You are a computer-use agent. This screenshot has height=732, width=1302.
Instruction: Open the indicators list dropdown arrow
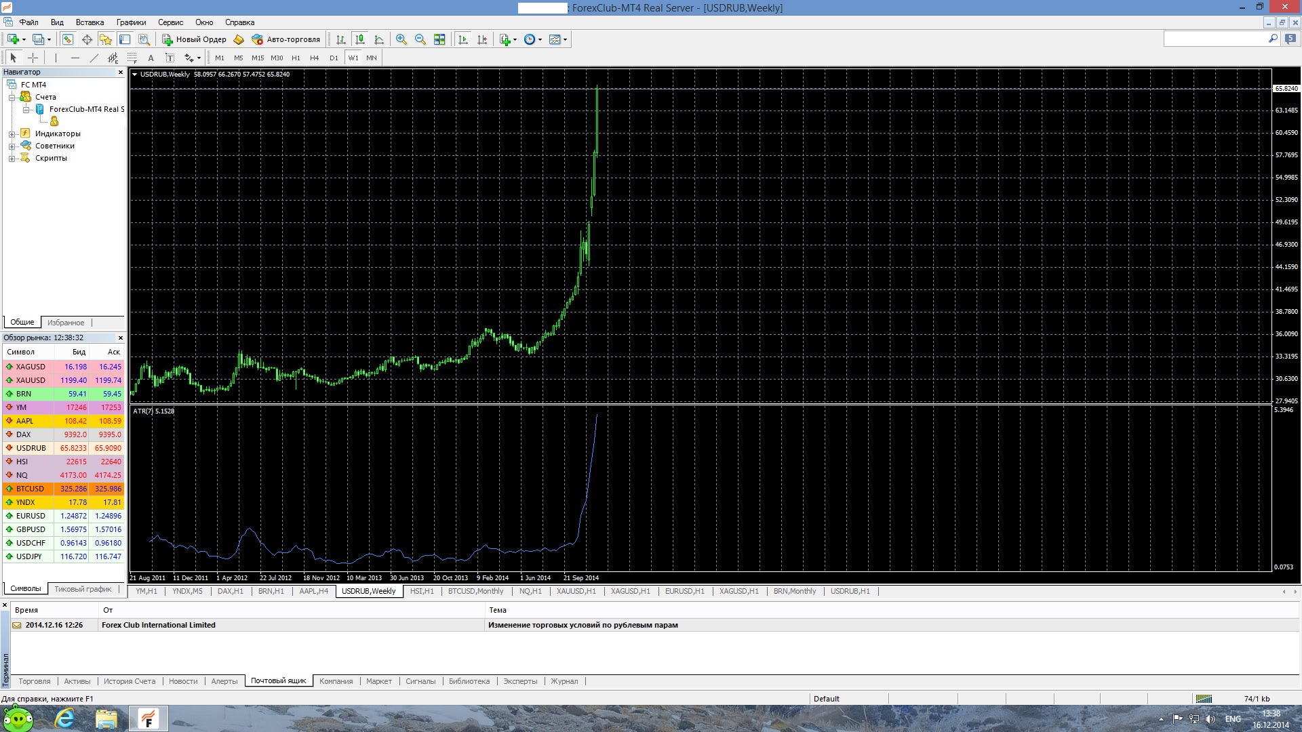(x=515, y=39)
